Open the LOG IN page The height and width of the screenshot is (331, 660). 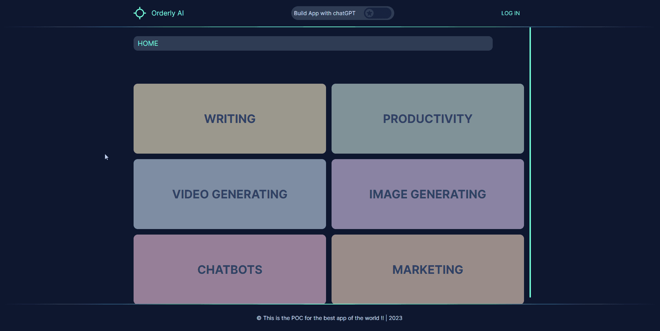coord(510,13)
